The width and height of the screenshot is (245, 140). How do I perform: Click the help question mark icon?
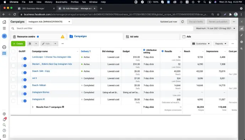(x=4, y=130)
